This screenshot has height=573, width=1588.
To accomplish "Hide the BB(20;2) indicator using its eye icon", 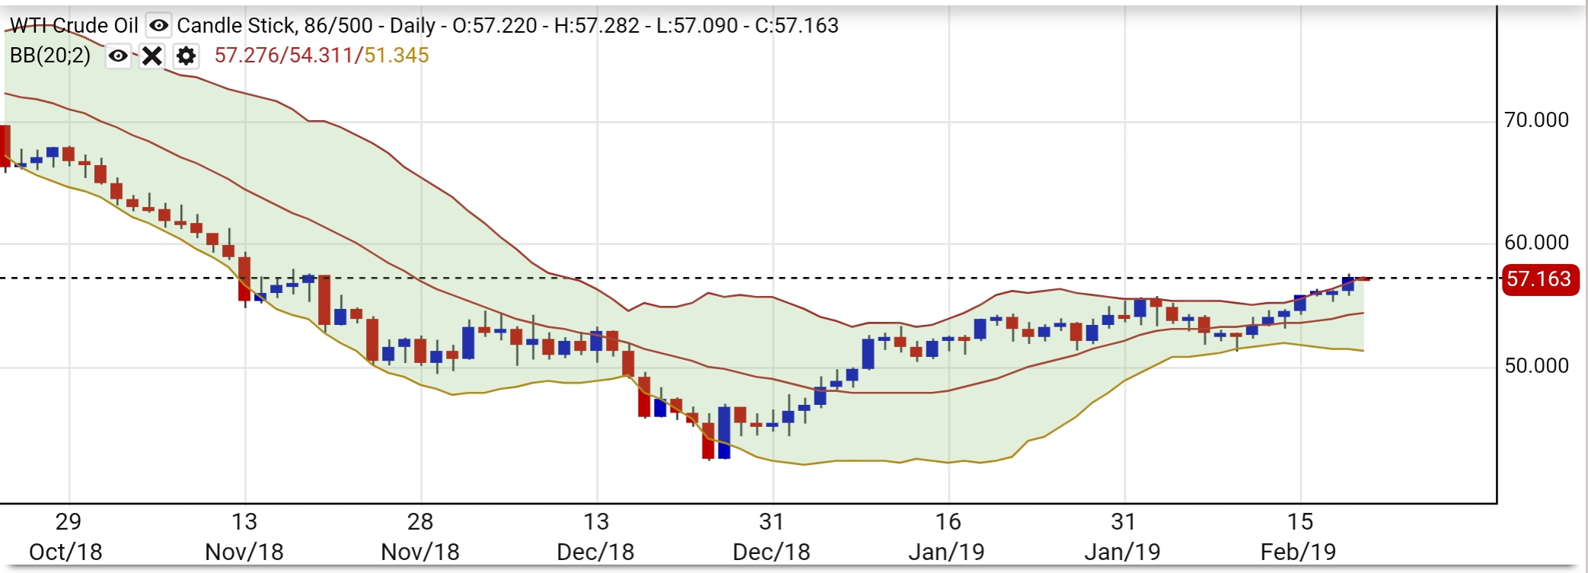I will tap(118, 56).
